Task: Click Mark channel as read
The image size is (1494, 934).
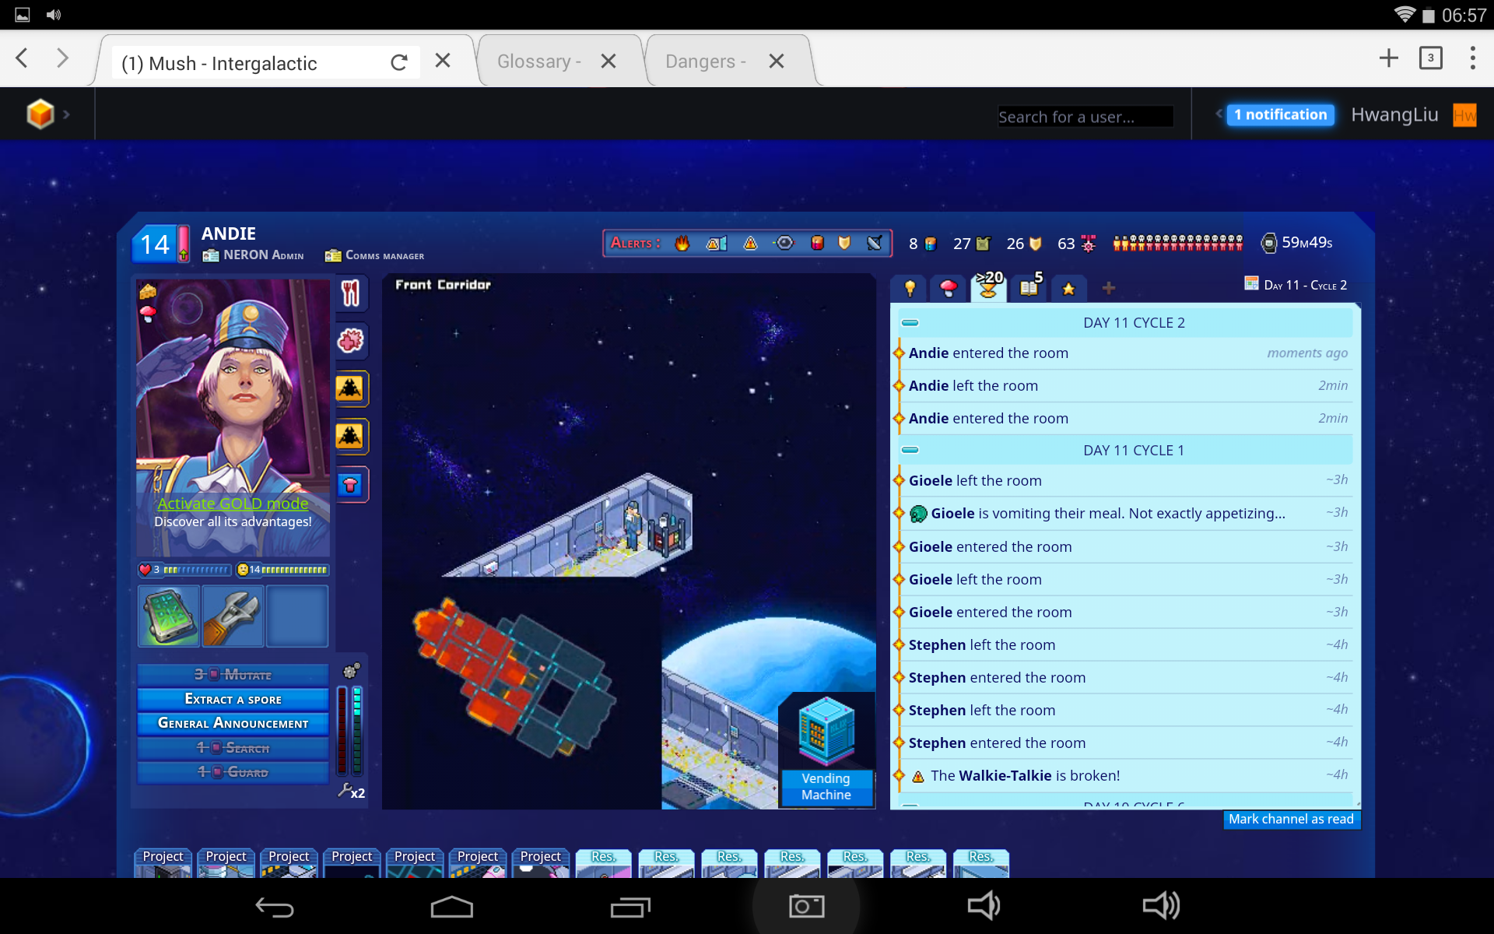Action: [1291, 819]
